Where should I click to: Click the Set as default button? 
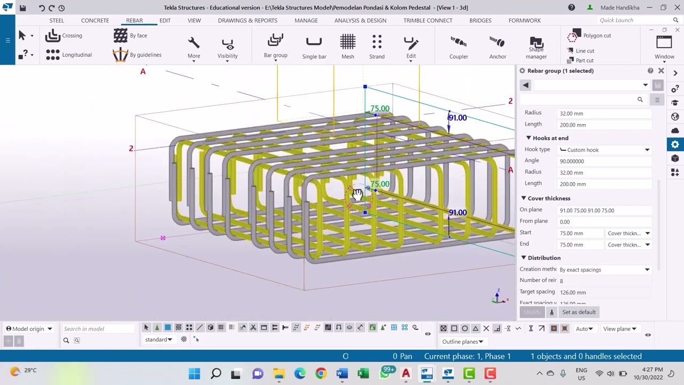pyautogui.click(x=579, y=312)
